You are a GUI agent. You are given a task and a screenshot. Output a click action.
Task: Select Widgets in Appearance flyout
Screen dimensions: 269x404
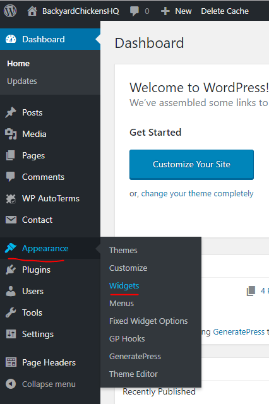[x=124, y=286]
